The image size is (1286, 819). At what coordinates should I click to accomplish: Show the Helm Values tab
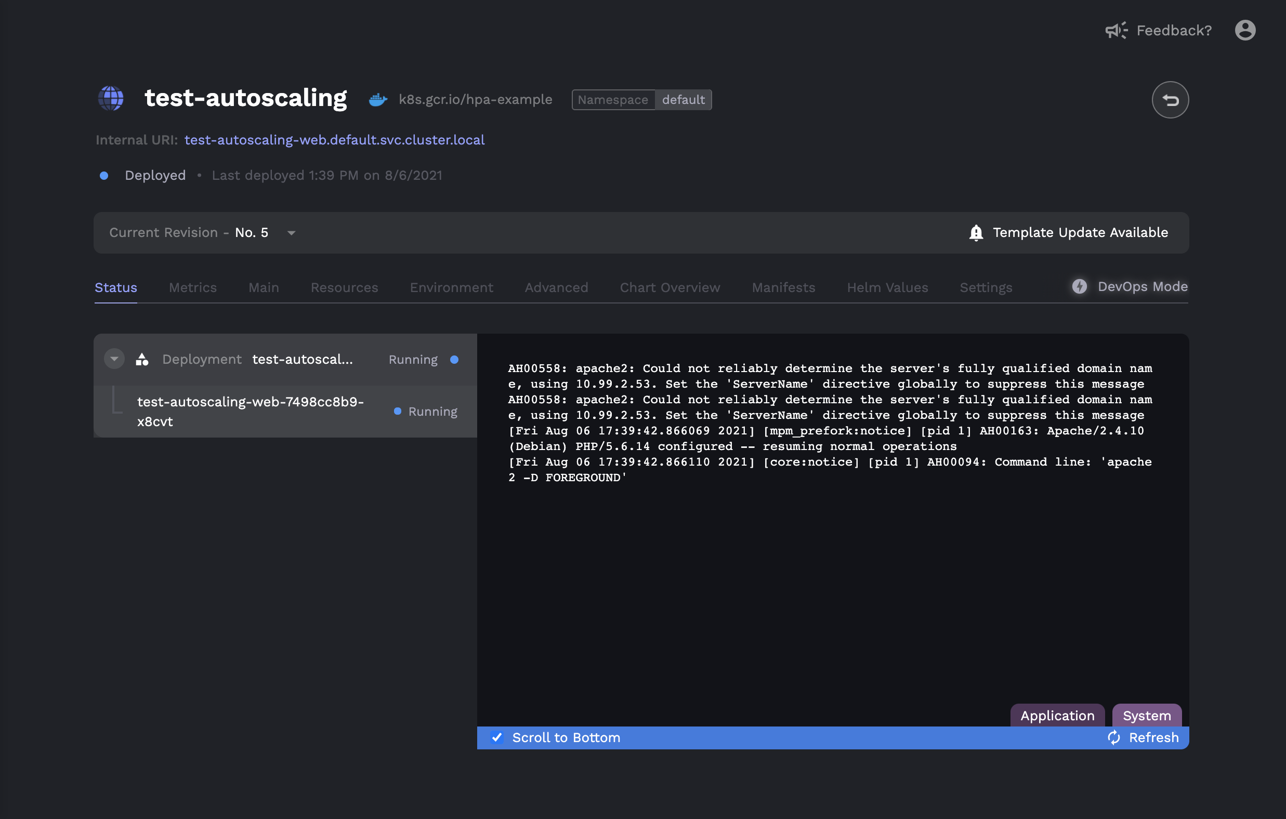tap(888, 288)
